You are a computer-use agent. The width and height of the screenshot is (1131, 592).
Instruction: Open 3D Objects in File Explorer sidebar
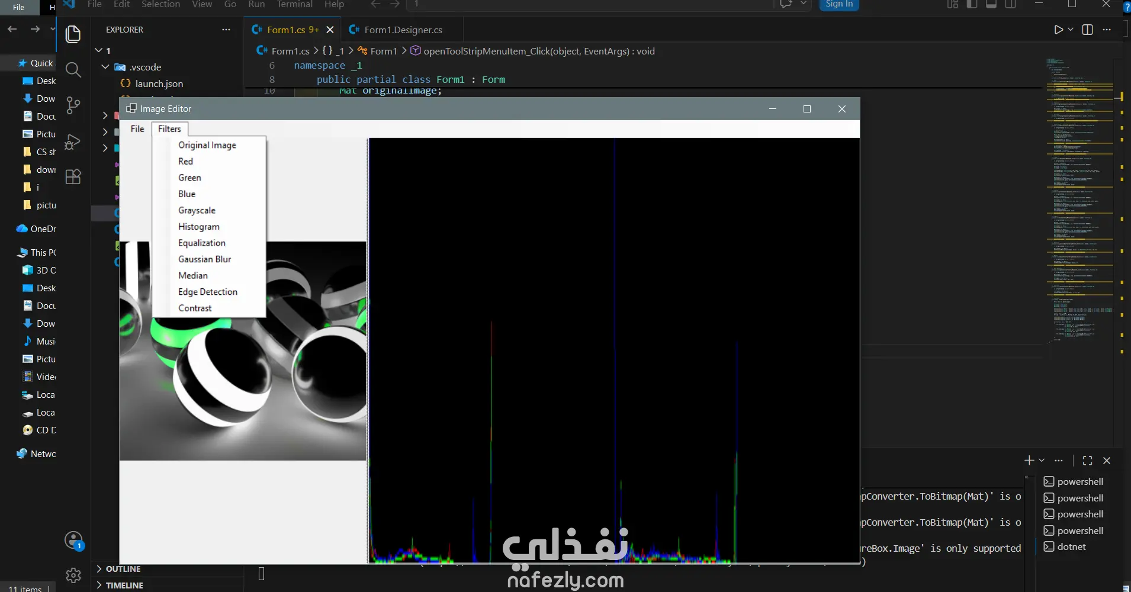38,270
